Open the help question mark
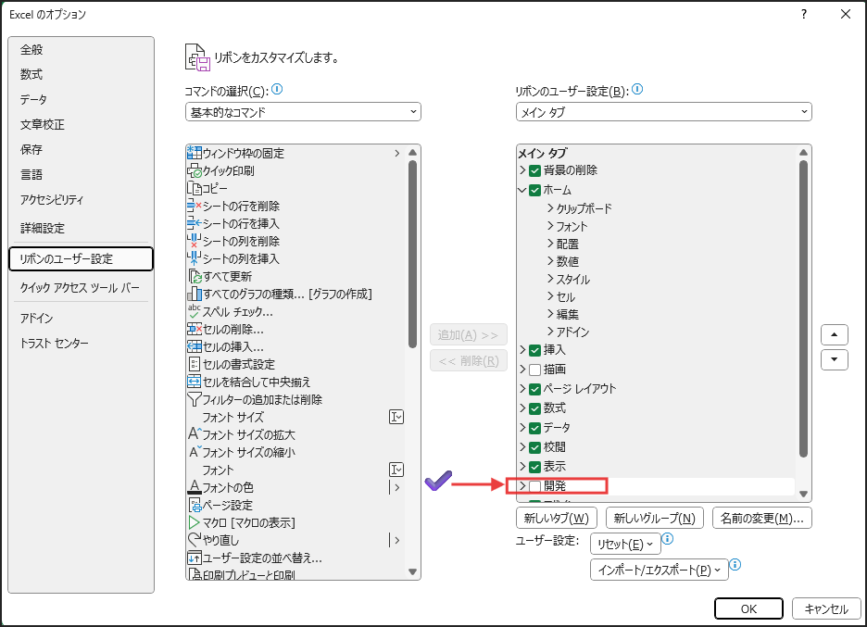This screenshot has height=627, width=867. click(x=804, y=15)
